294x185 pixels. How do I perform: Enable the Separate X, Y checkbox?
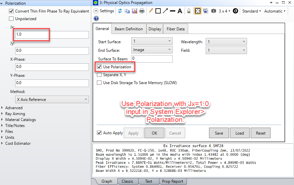coord(99,75)
